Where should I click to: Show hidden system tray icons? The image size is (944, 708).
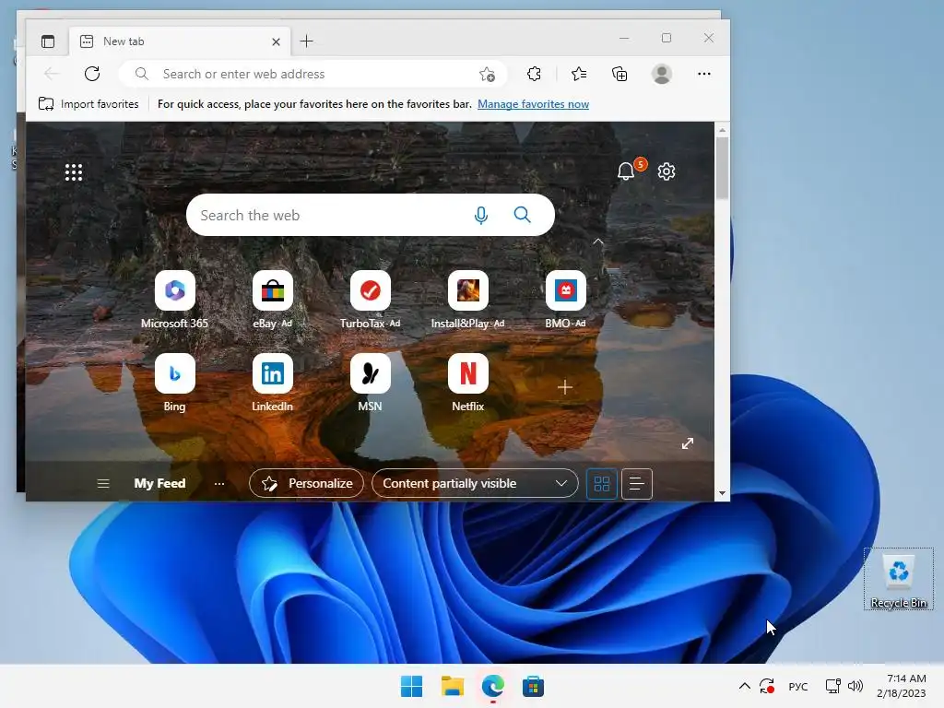pyautogui.click(x=745, y=686)
